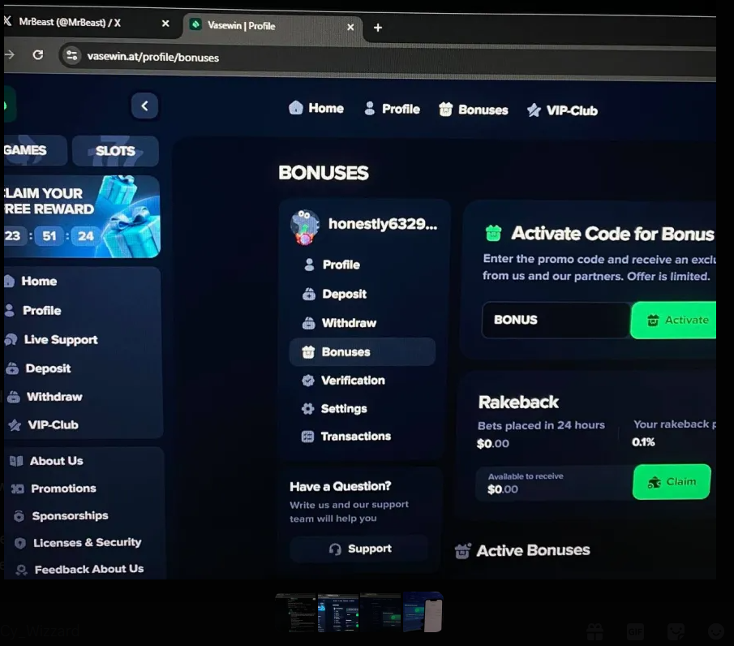The image size is (734, 646).
Task: Click the user avatar next to honestly6329
Action: point(305,226)
